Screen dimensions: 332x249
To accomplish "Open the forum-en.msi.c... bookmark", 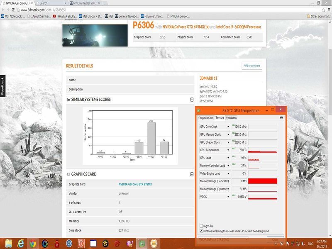I will (x=152, y=16).
